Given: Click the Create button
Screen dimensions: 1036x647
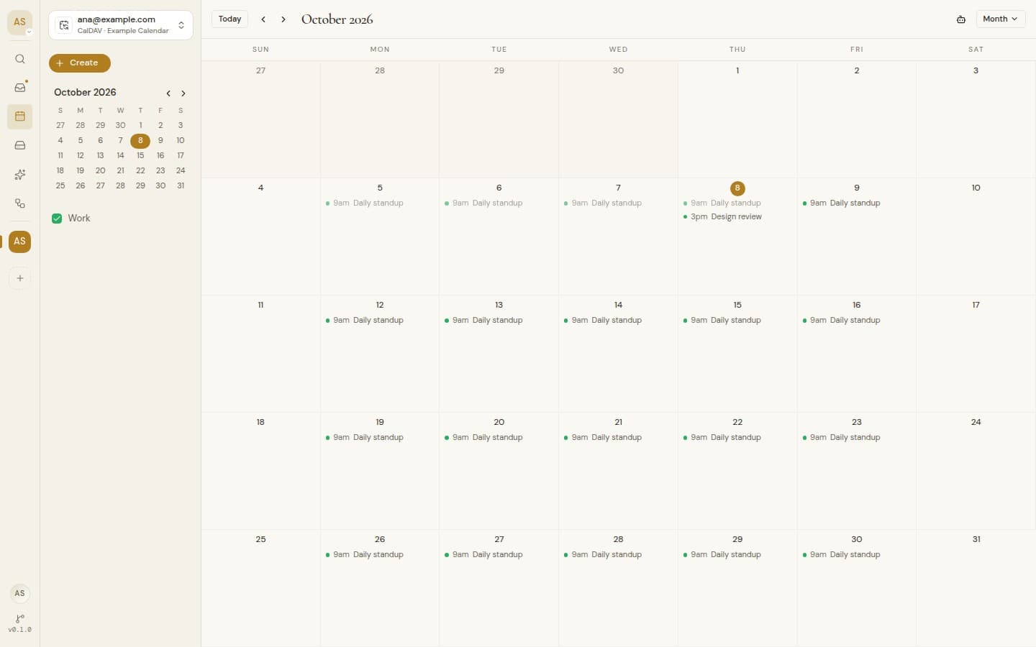Looking at the screenshot, I should [80, 63].
